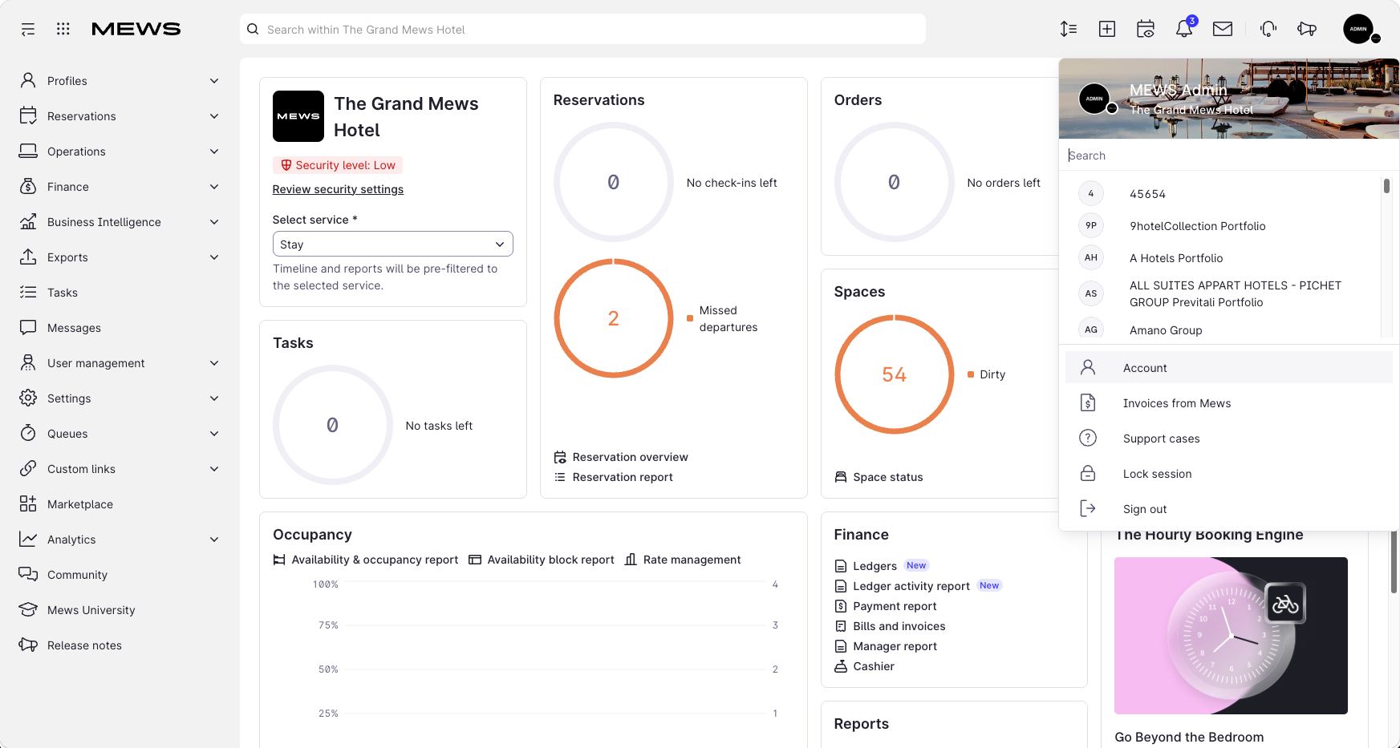The height and width of the screenshot is (748, 1400).
Task: Click the Support cases question mark icon
Action: point(1088,439)
